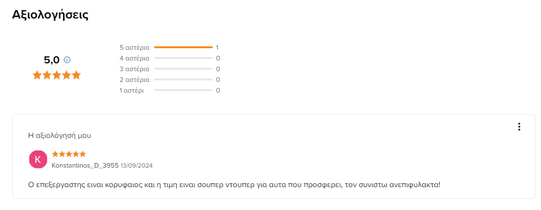Click the grey 4-star progress bar
The height and width of the screenshot is (210, 541).
183,58
